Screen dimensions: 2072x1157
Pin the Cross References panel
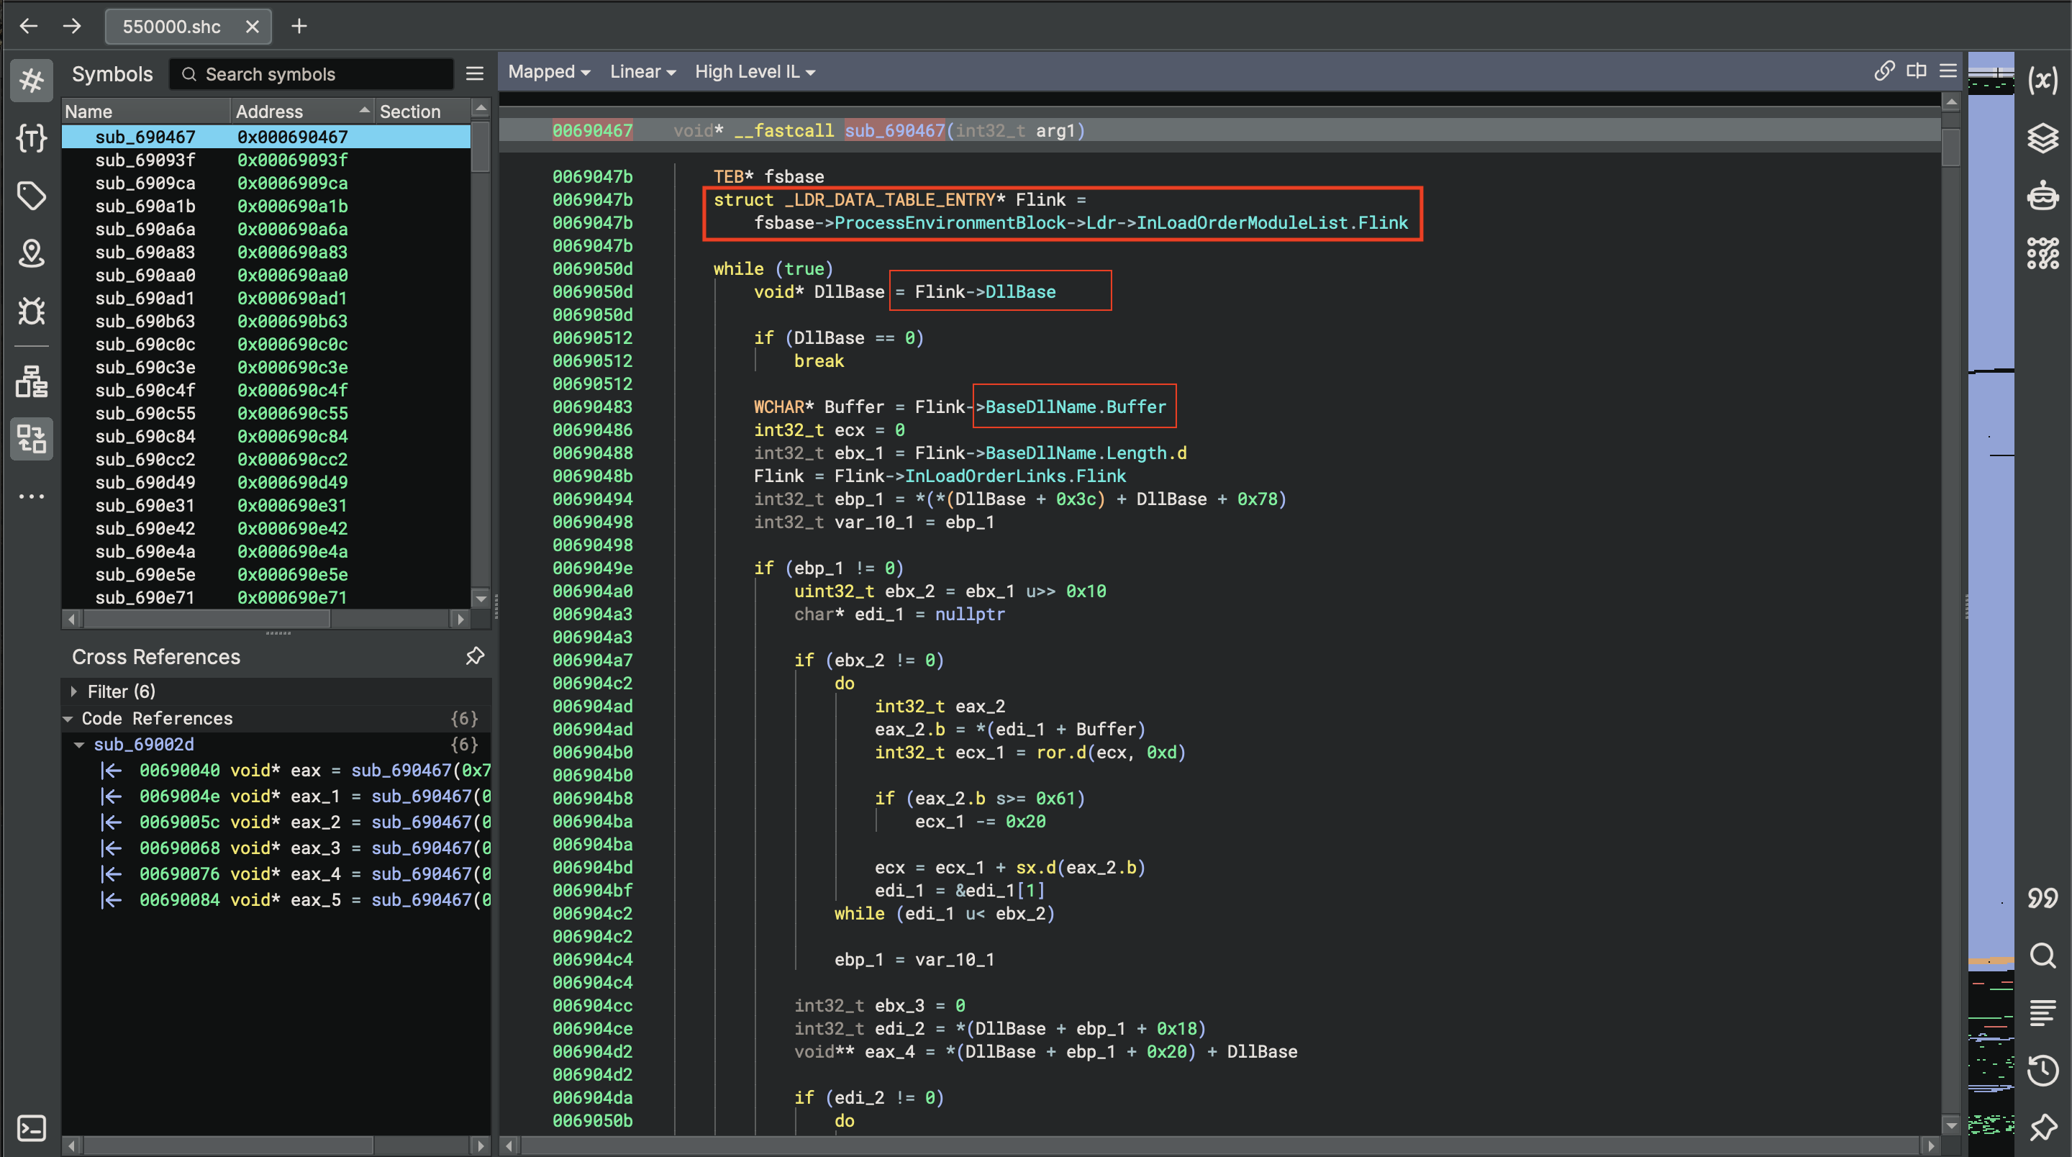(x=475, y=656)
